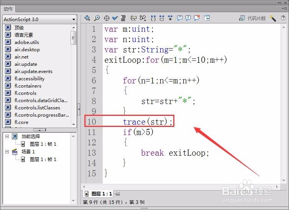Click the toolbox horizontal splitter collapse handle
The width and height of the screenshot is (289, 210).
[x=39, y=130]
